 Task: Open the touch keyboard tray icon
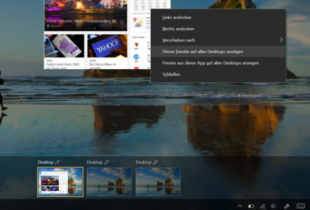pyautogui.click(x=301, y=206)
